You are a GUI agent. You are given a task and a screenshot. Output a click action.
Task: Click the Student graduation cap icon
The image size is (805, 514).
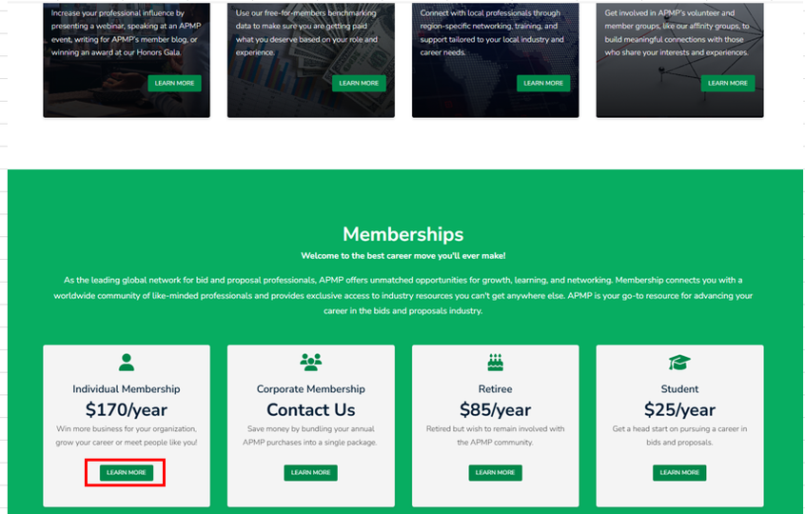click(679, 362)
